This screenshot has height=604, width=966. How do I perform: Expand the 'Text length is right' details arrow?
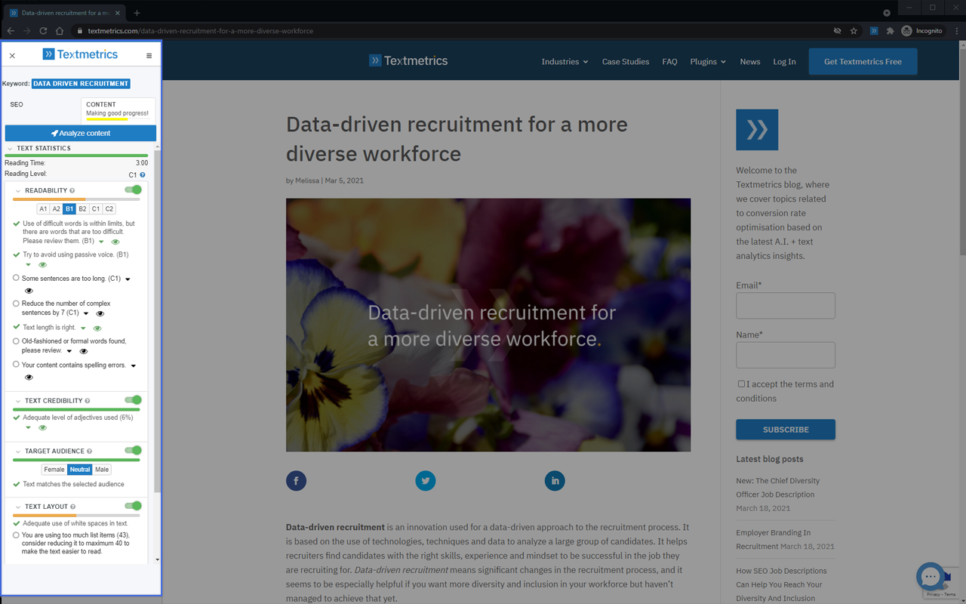pyautogui.click(x=84, y=328)
